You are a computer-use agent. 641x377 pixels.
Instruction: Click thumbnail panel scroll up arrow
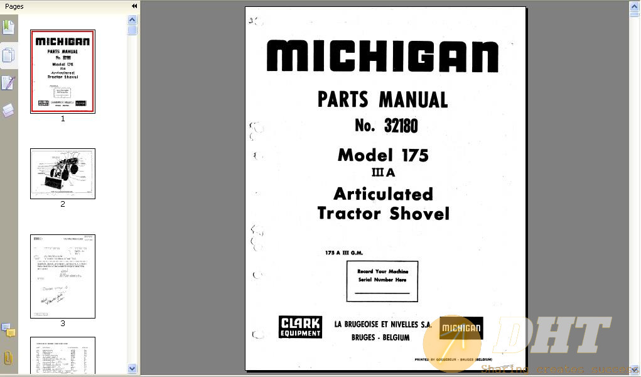(x=132, y=19)
